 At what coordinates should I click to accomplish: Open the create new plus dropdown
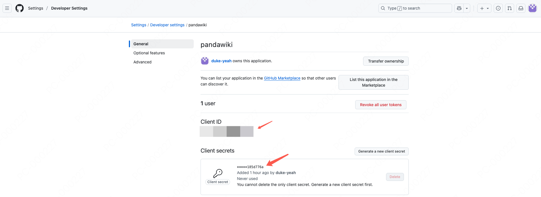coord(484,8)
